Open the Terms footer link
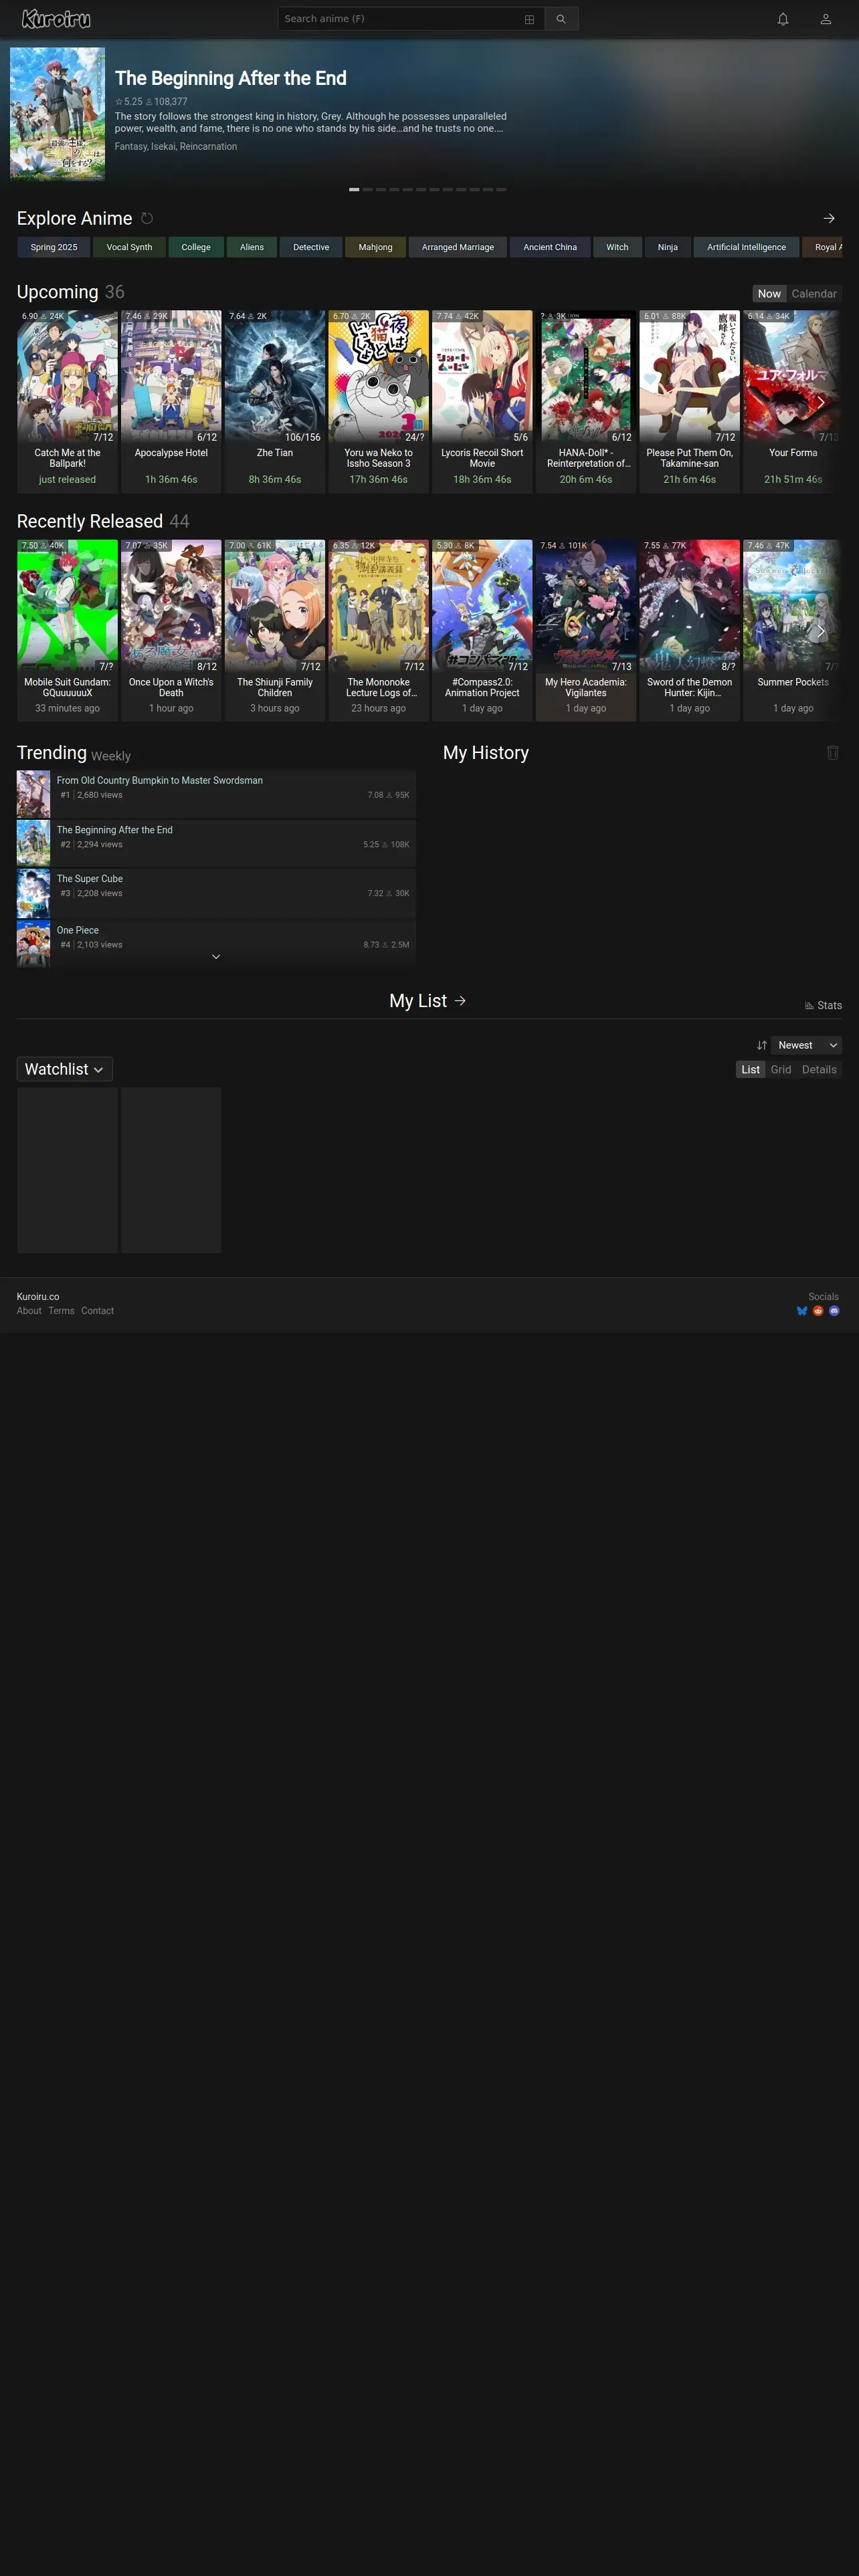The height and width of the screenshot is (2576, 859). [61, 1311]
